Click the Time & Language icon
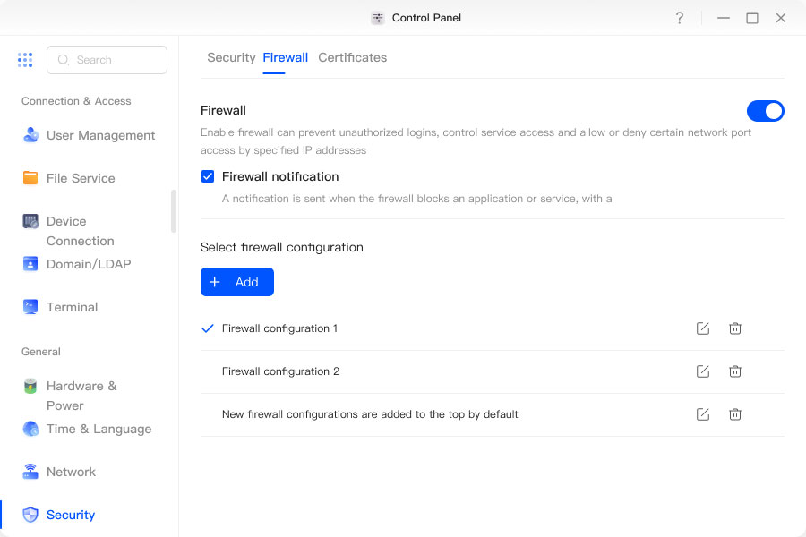 30,429
